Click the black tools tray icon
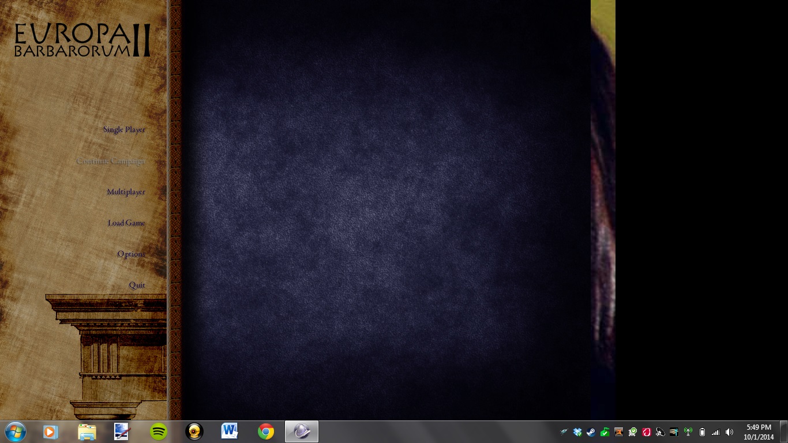The width and height of the screenshot is (788, 443). (674, 432)
